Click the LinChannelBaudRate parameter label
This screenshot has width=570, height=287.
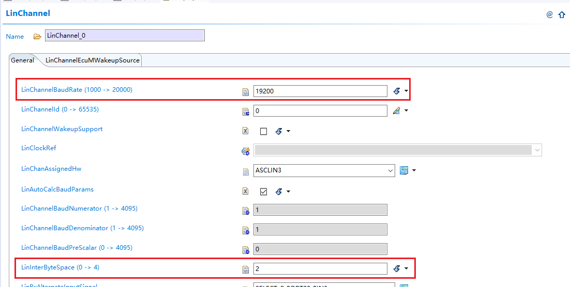[x=77, y=90]
